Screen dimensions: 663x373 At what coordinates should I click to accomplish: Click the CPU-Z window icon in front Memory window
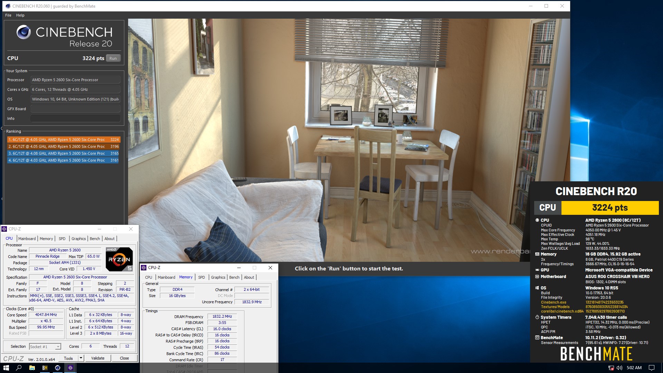click(x=144, y=268)
